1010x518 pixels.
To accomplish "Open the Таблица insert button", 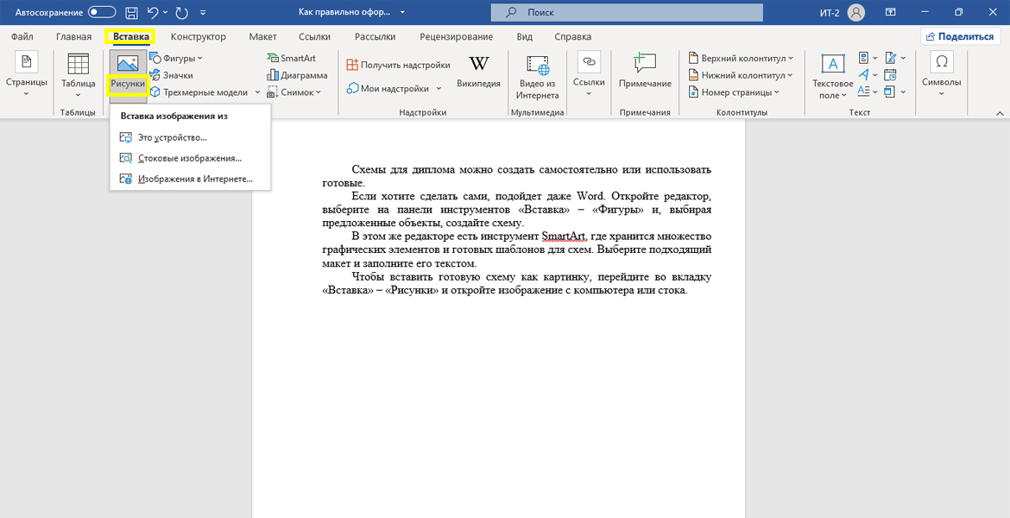I will point(78,74).
